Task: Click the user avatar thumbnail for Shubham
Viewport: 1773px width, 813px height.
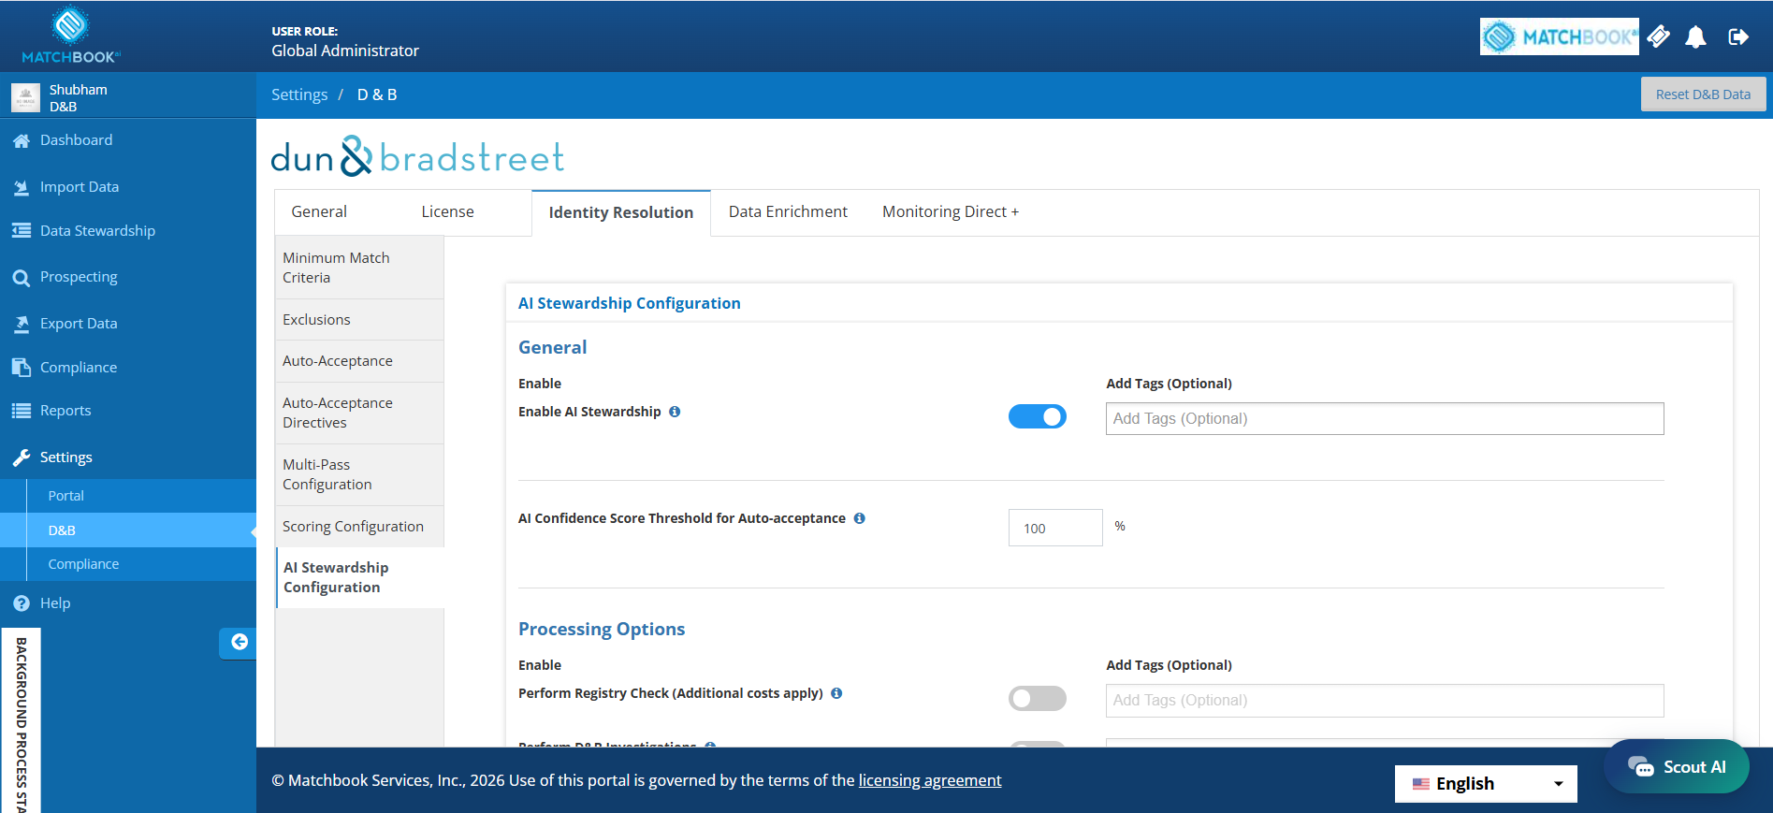Action: [25, 97]
